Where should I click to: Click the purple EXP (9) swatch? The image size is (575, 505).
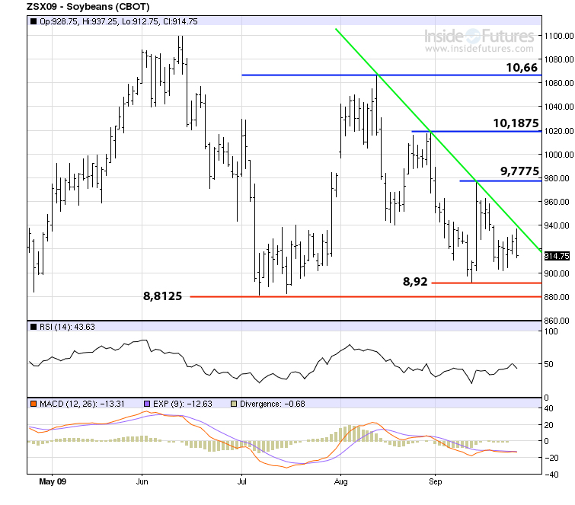point(146,403)
